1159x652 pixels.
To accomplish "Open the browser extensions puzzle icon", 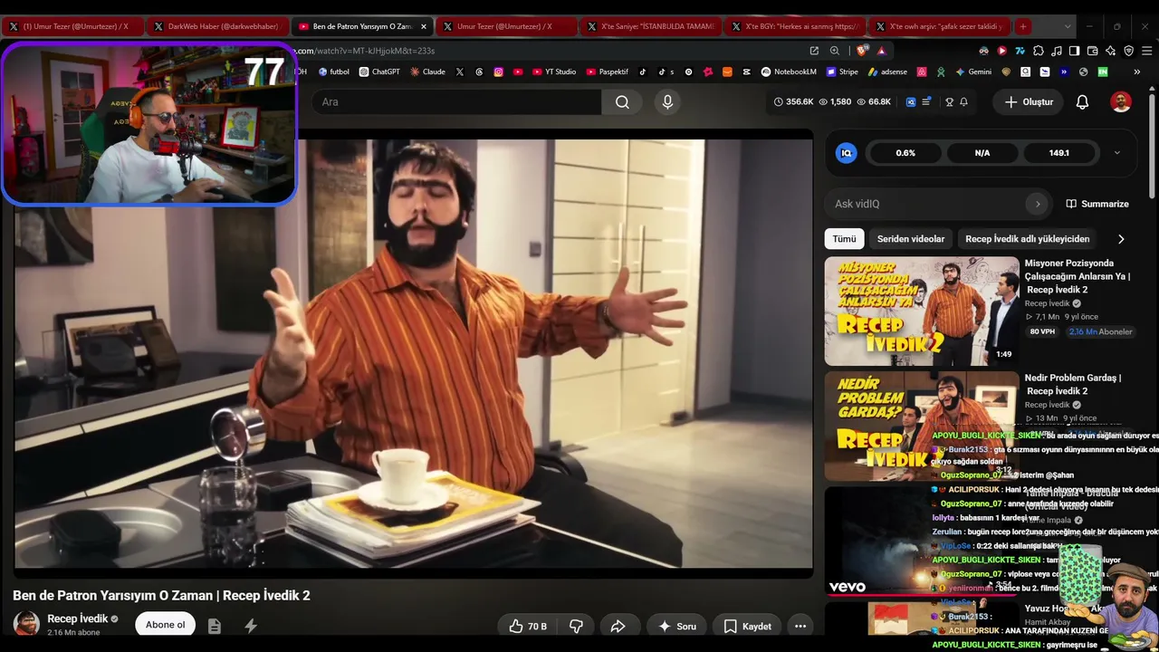I will pyautogui.click(x=1039, y=51).
